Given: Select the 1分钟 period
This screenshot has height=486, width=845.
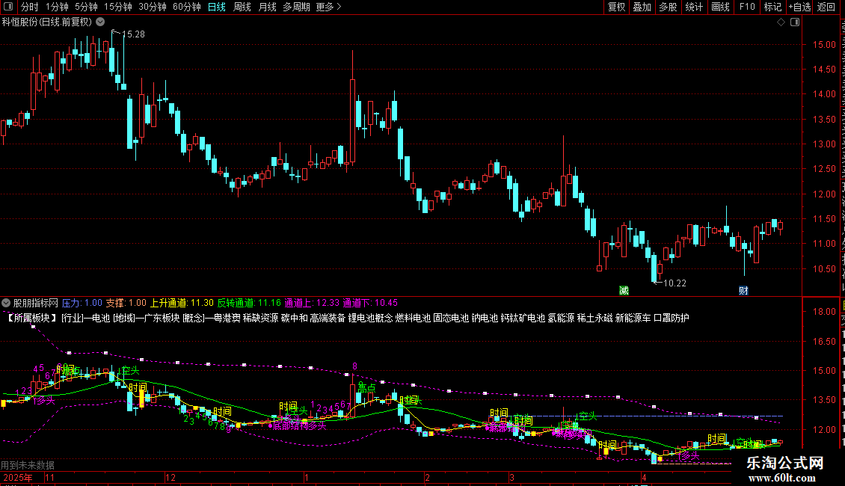Looking at the screenshot, I should pyautogui.click(x=57, y=7).
